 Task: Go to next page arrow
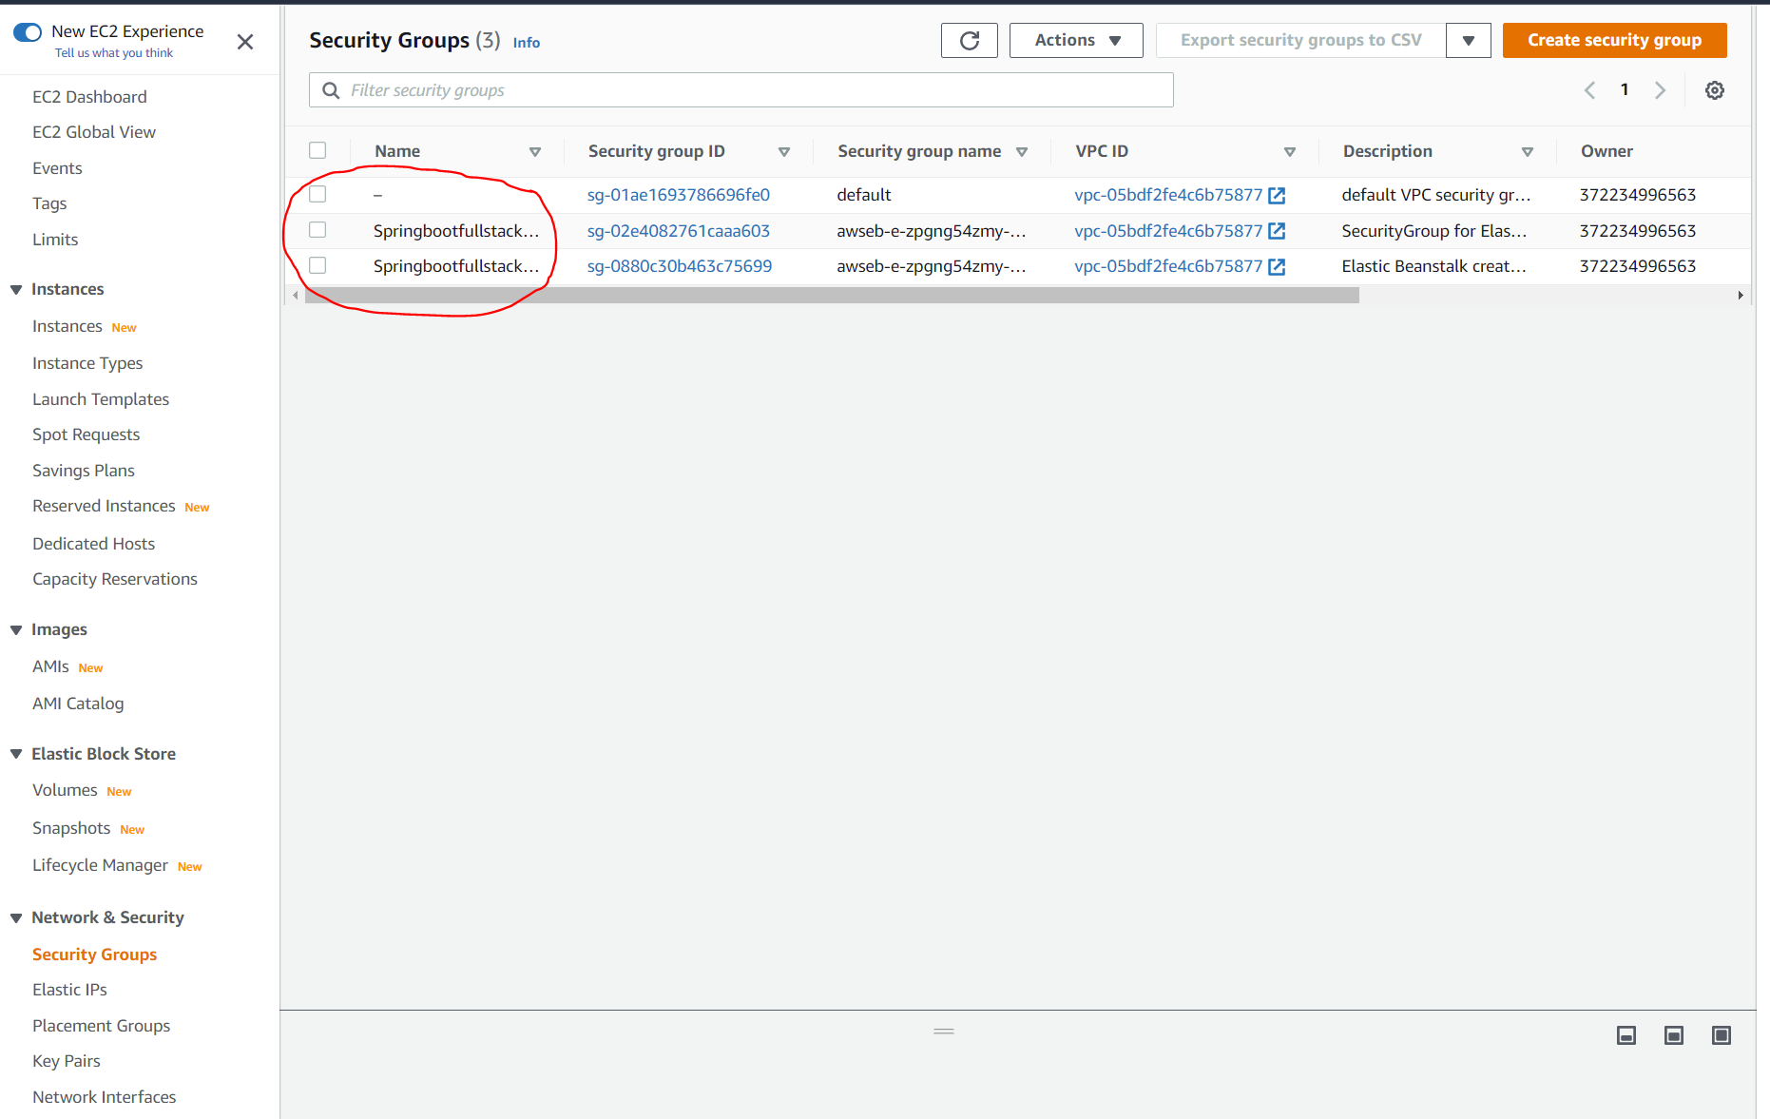pyautogui.click(x=1660, y=90)
